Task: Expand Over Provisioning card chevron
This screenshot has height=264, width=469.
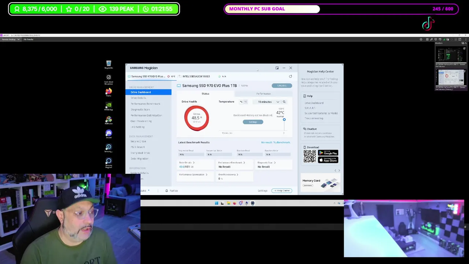Action: point(237,175)
